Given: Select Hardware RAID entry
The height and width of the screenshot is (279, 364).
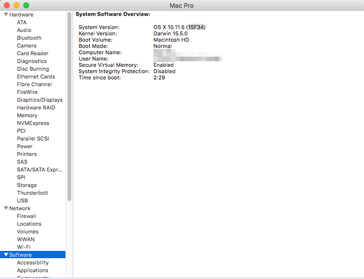Looking at the screenshot, I should [36, 108].
